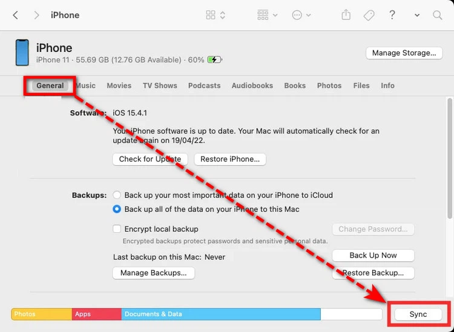Screen dimensions: 454x332
Task: Click the blue iPhone device icon
Action: pos(22,53)
